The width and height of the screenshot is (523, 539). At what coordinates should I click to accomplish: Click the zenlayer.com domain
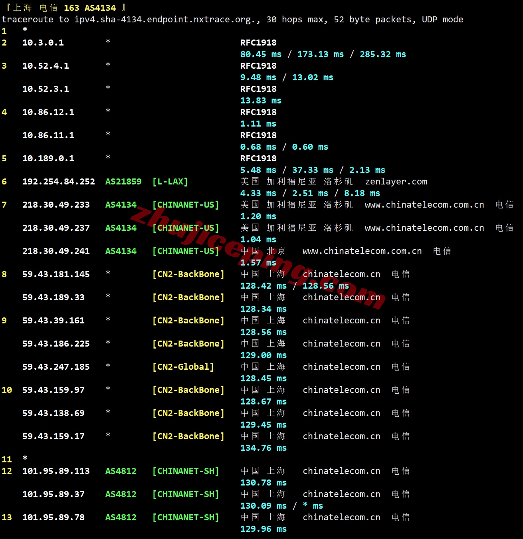tap(396, 182)
